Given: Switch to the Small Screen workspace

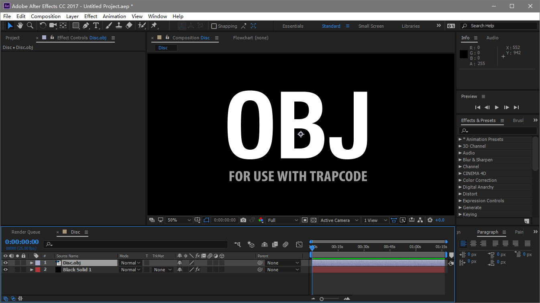Looking at the screenshot, I should (x=371, y=26).
